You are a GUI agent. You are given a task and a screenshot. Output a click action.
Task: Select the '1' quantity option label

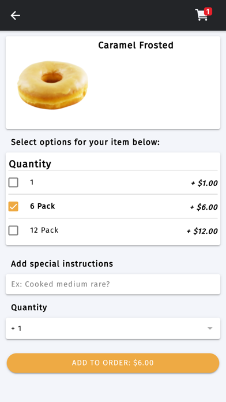32,182
